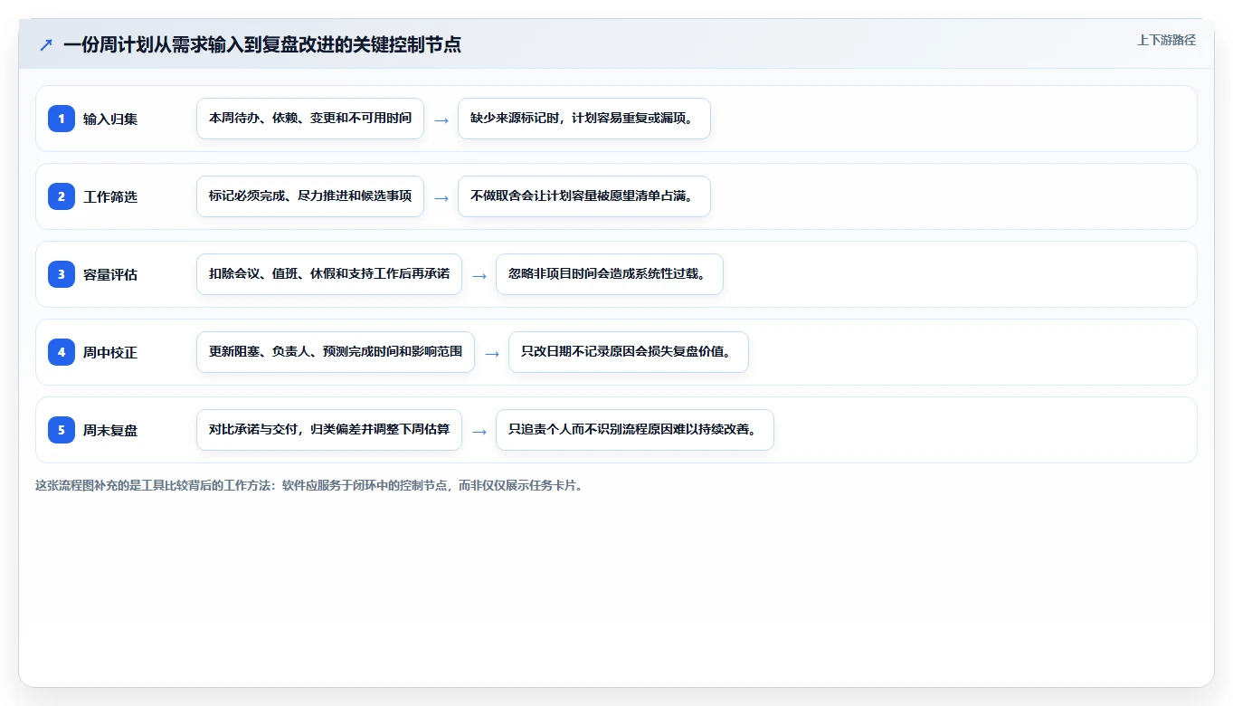Click the 周中校正 step label
Image resolution: width=1233 pixels, height=706 pixels.
[110, 352]
